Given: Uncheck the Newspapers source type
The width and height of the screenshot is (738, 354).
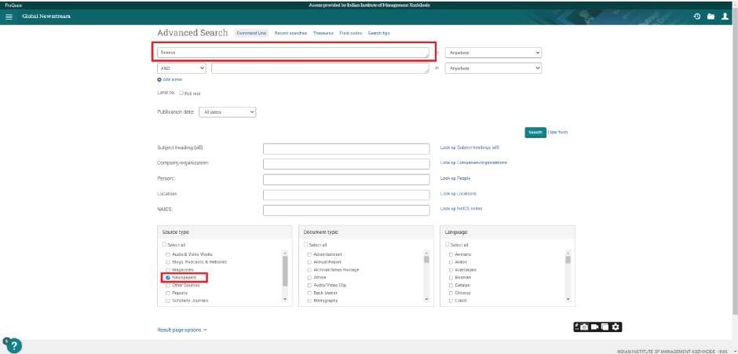Looking at the screenshot, I should coord(168,278).
